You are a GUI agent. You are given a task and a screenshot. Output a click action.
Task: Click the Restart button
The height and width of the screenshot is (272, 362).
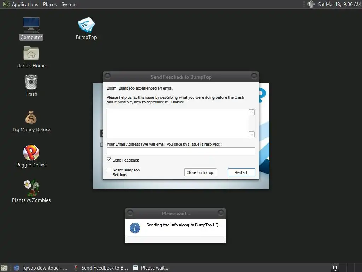point(241,172)
